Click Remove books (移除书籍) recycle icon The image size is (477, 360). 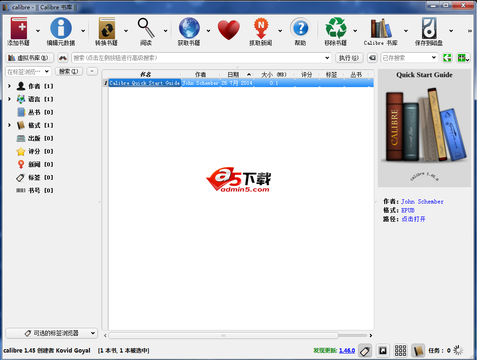(336, 28)
